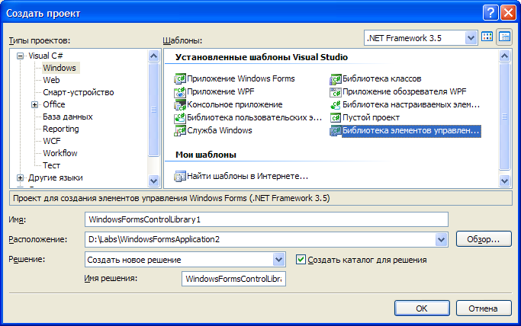Collapse the Visual C# tree node
521x326 pixels.
pos(21,56)
